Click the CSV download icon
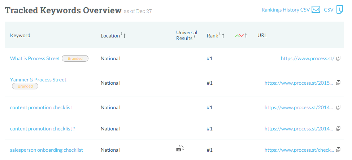This screenshot has width=352, height=160. pyautogui.click(x=339, y=10)
